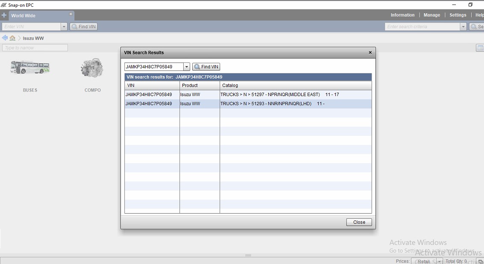
Task: Sort by the VIN column header
Action: (x=152, y=85)
